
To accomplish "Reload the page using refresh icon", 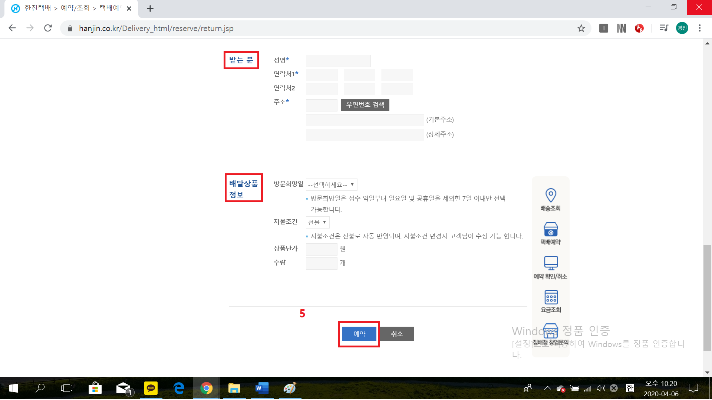I will [x=48, y=28].
